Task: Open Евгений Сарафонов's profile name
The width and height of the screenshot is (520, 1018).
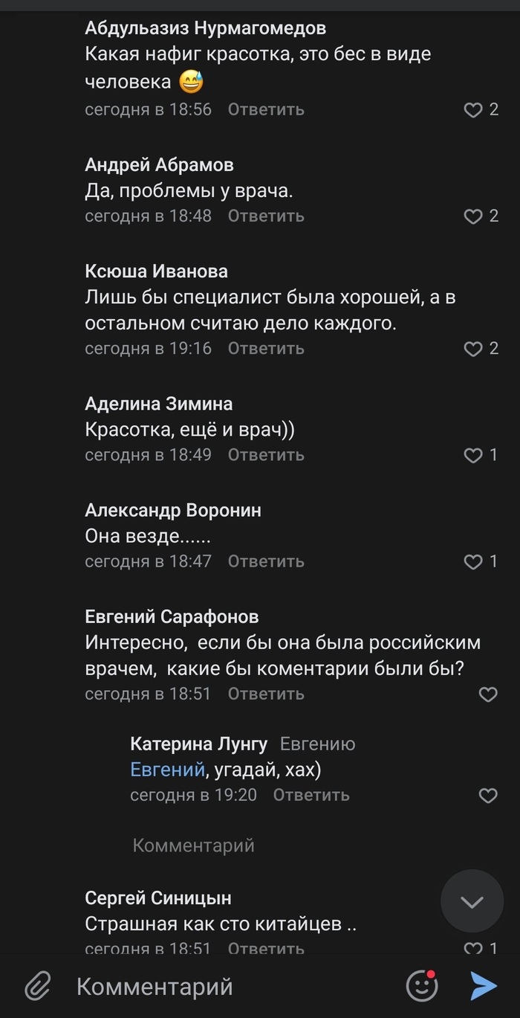Action: click(x=172, y=616)
